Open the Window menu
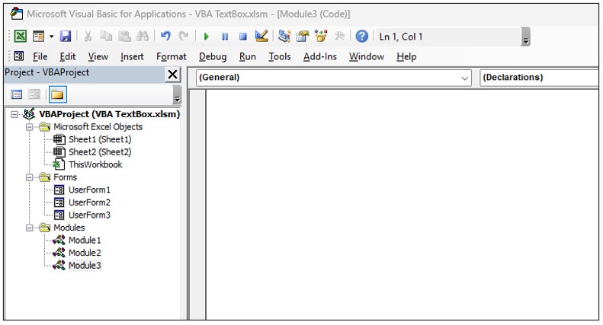Screen dimensions: 603x325 pos(367,57)
